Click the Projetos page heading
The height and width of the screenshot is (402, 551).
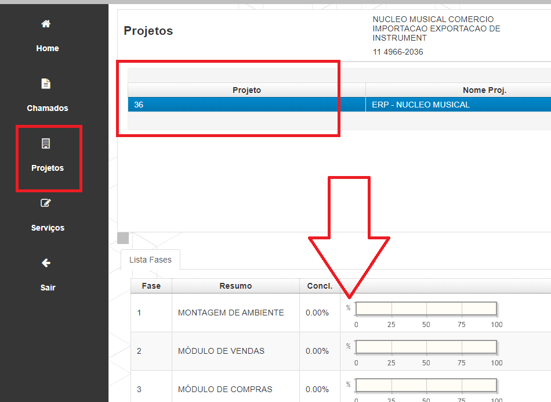coord(148,31)
